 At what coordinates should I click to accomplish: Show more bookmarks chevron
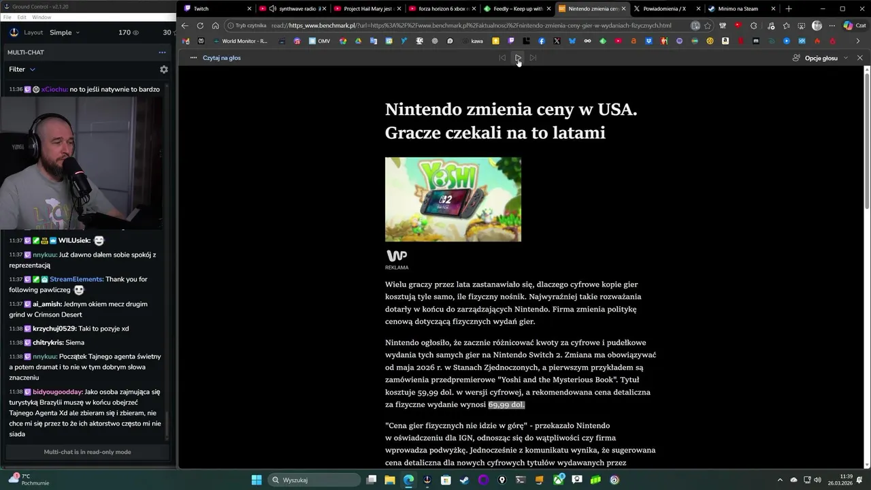click(857, 41)
